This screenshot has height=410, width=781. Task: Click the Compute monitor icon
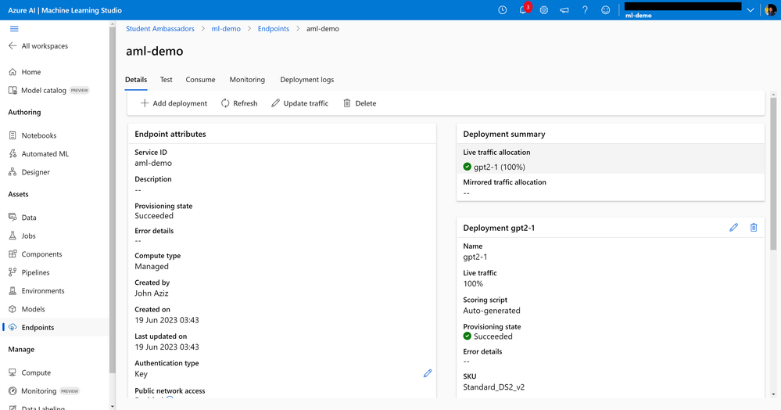(x=13, y=372)
